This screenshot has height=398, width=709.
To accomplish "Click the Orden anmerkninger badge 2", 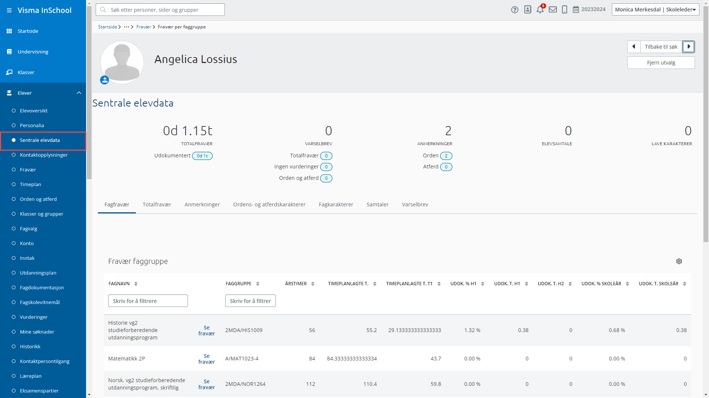I will click(446, 156).
